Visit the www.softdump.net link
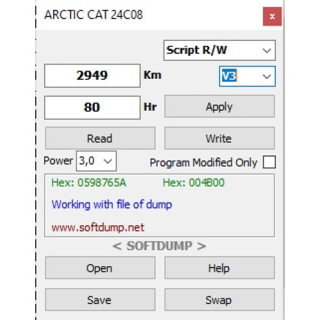Viewport: 320px width, 320px height. [x=98, y=228]
